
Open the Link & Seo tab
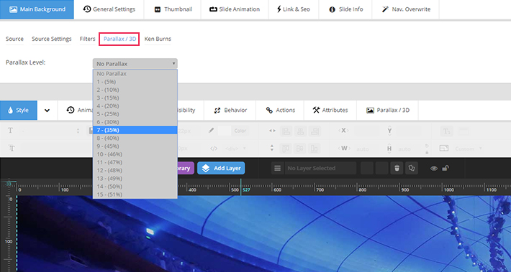294,9
